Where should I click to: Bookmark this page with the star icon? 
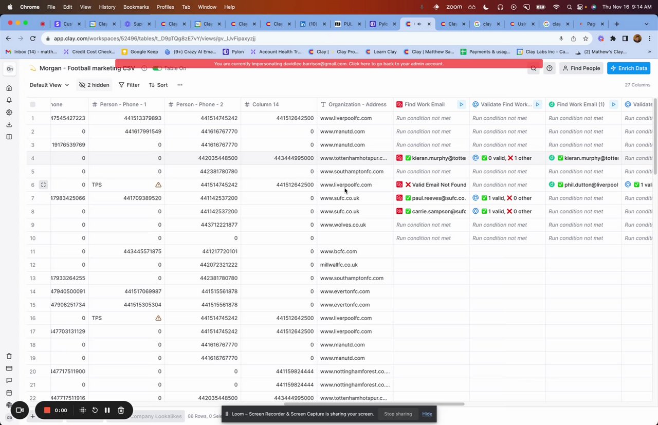coord(586,39)
